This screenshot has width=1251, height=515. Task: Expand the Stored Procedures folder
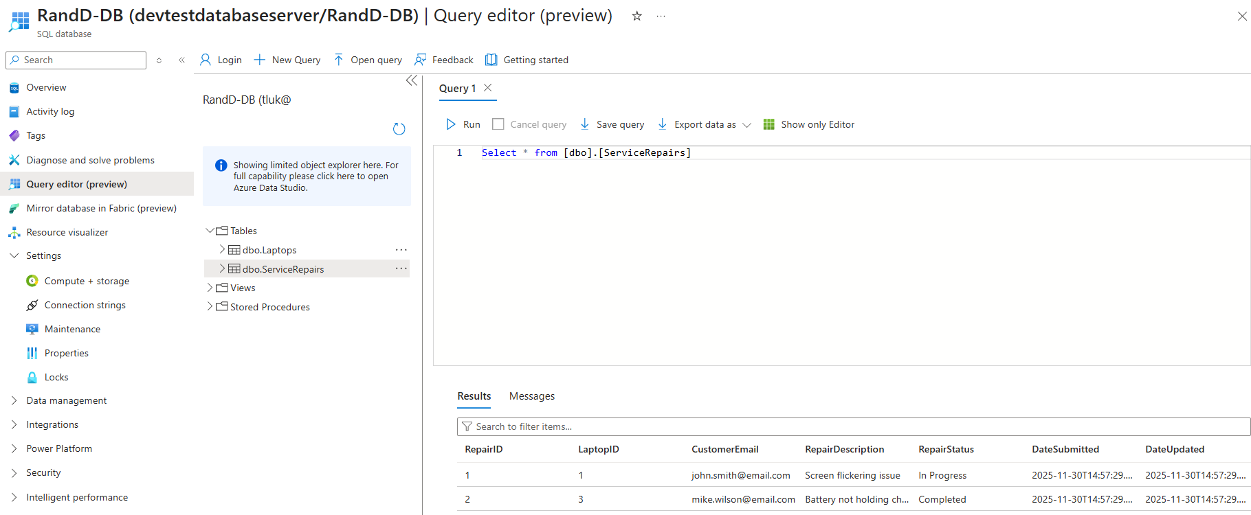(x=210, y=307)
